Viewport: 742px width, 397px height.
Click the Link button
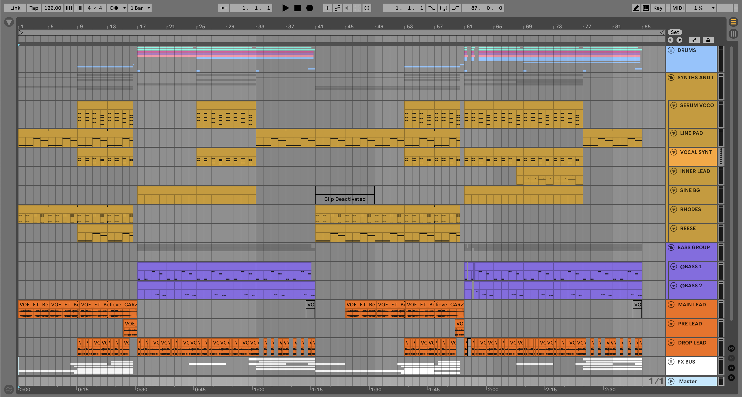tap(15, 8)
